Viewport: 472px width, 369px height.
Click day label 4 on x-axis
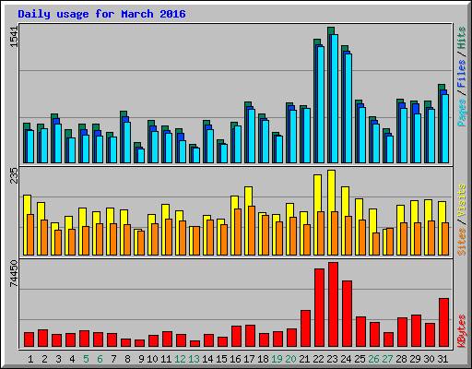click(72, 359)
